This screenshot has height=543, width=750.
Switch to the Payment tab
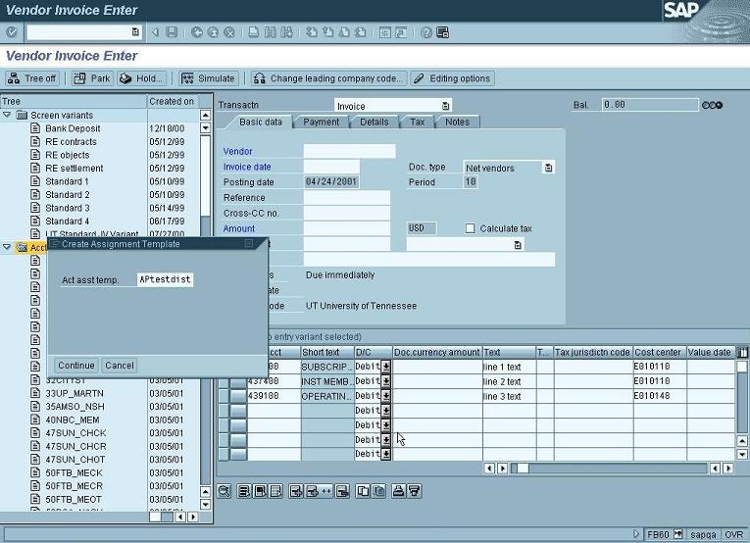(321, 122)
